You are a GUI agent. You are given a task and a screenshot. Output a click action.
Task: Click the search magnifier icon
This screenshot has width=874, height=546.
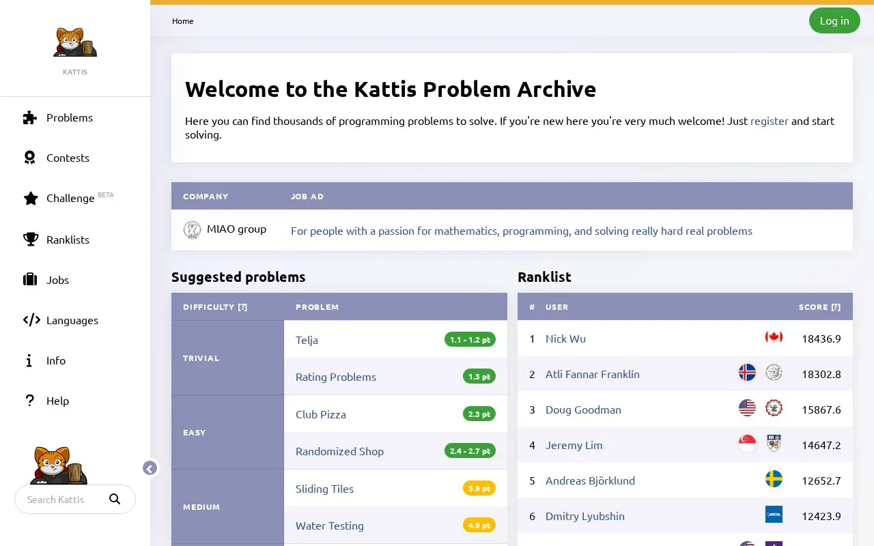pyautogui.click(x=115, y=499)
